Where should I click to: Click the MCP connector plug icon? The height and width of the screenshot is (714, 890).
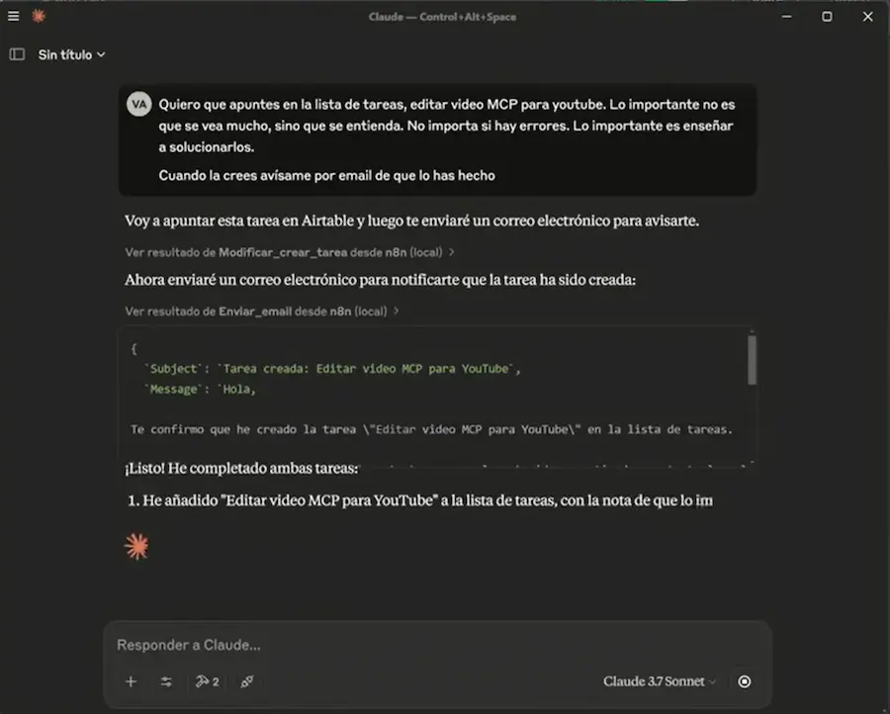point(245,681)
